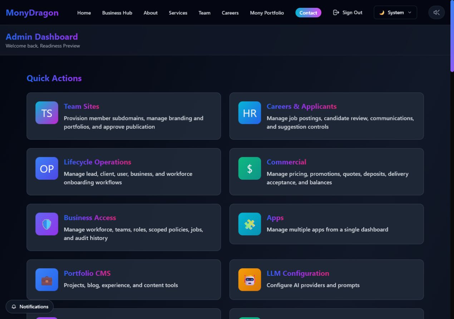This screenshot has width=454, height=319.
Task: Click the briefcase Portfolio CMS icon
Action: [47, 280]
